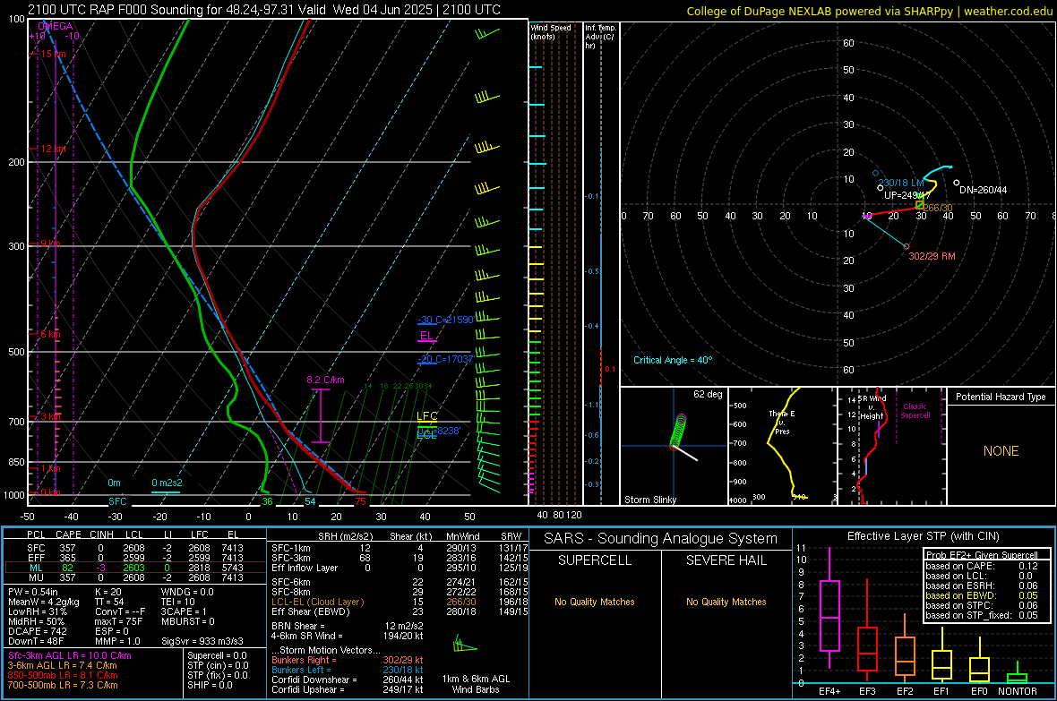
Task: Click the LCL-EL (Cloud Layer) row
Action: pos(400,602)
